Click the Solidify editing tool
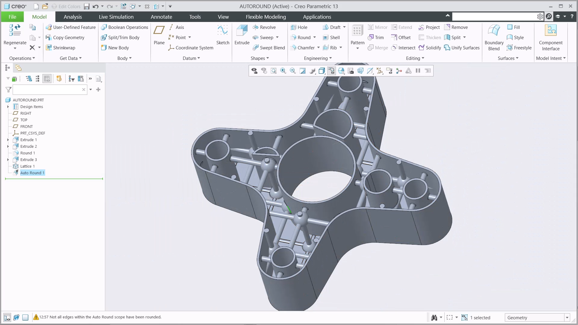This screenshot has width=578, height=325. pyautogui.click(x=430, y=48)
